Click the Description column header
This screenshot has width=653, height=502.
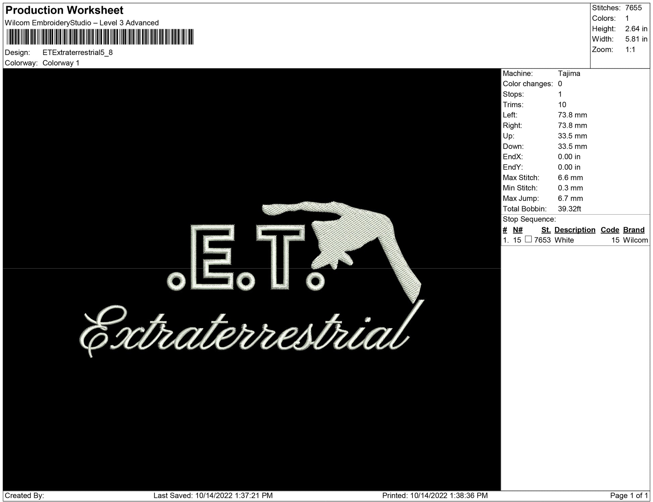point(574,230)
